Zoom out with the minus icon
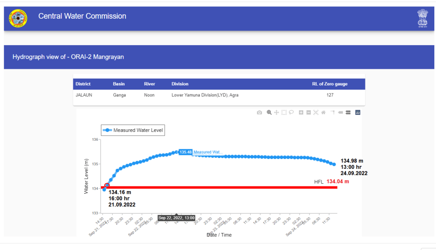This screenshot has height=250, width=436. (x=308, y=113)
